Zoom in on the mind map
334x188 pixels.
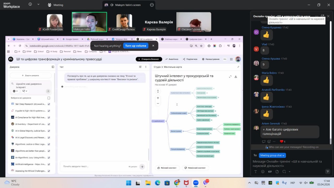point(158,98)
